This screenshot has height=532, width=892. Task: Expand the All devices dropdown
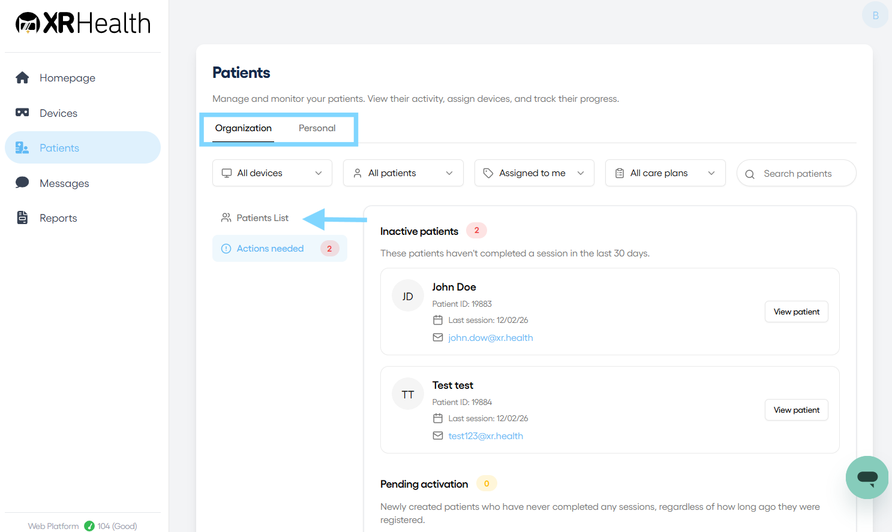coord(272,173)
